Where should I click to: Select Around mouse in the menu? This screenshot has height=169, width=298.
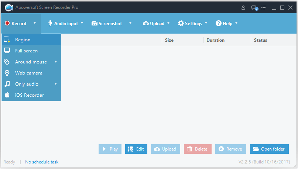pyautogui.click(x=31, y=62)
